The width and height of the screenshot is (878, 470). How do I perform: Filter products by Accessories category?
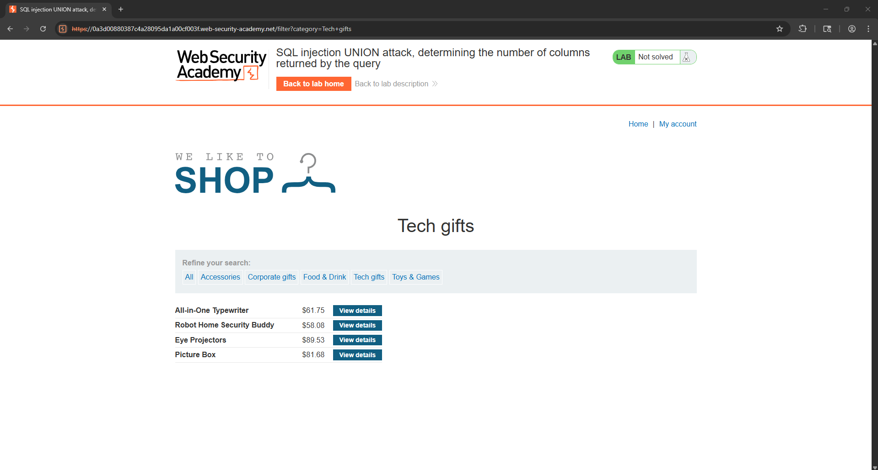tap(220, 277)
